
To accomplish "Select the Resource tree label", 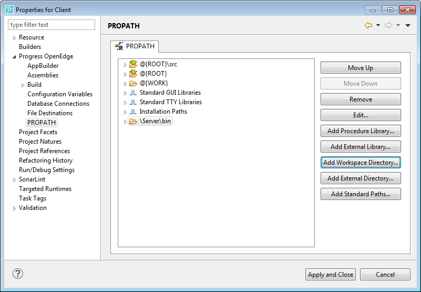I will [x=32, y=37].
